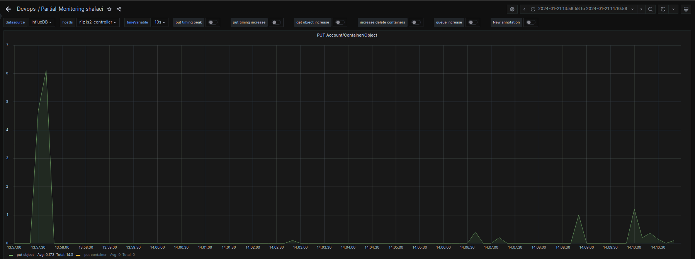Zoom out the time range
The height and width of the screenshot is (259, 695).
click(x=651, y=9)
